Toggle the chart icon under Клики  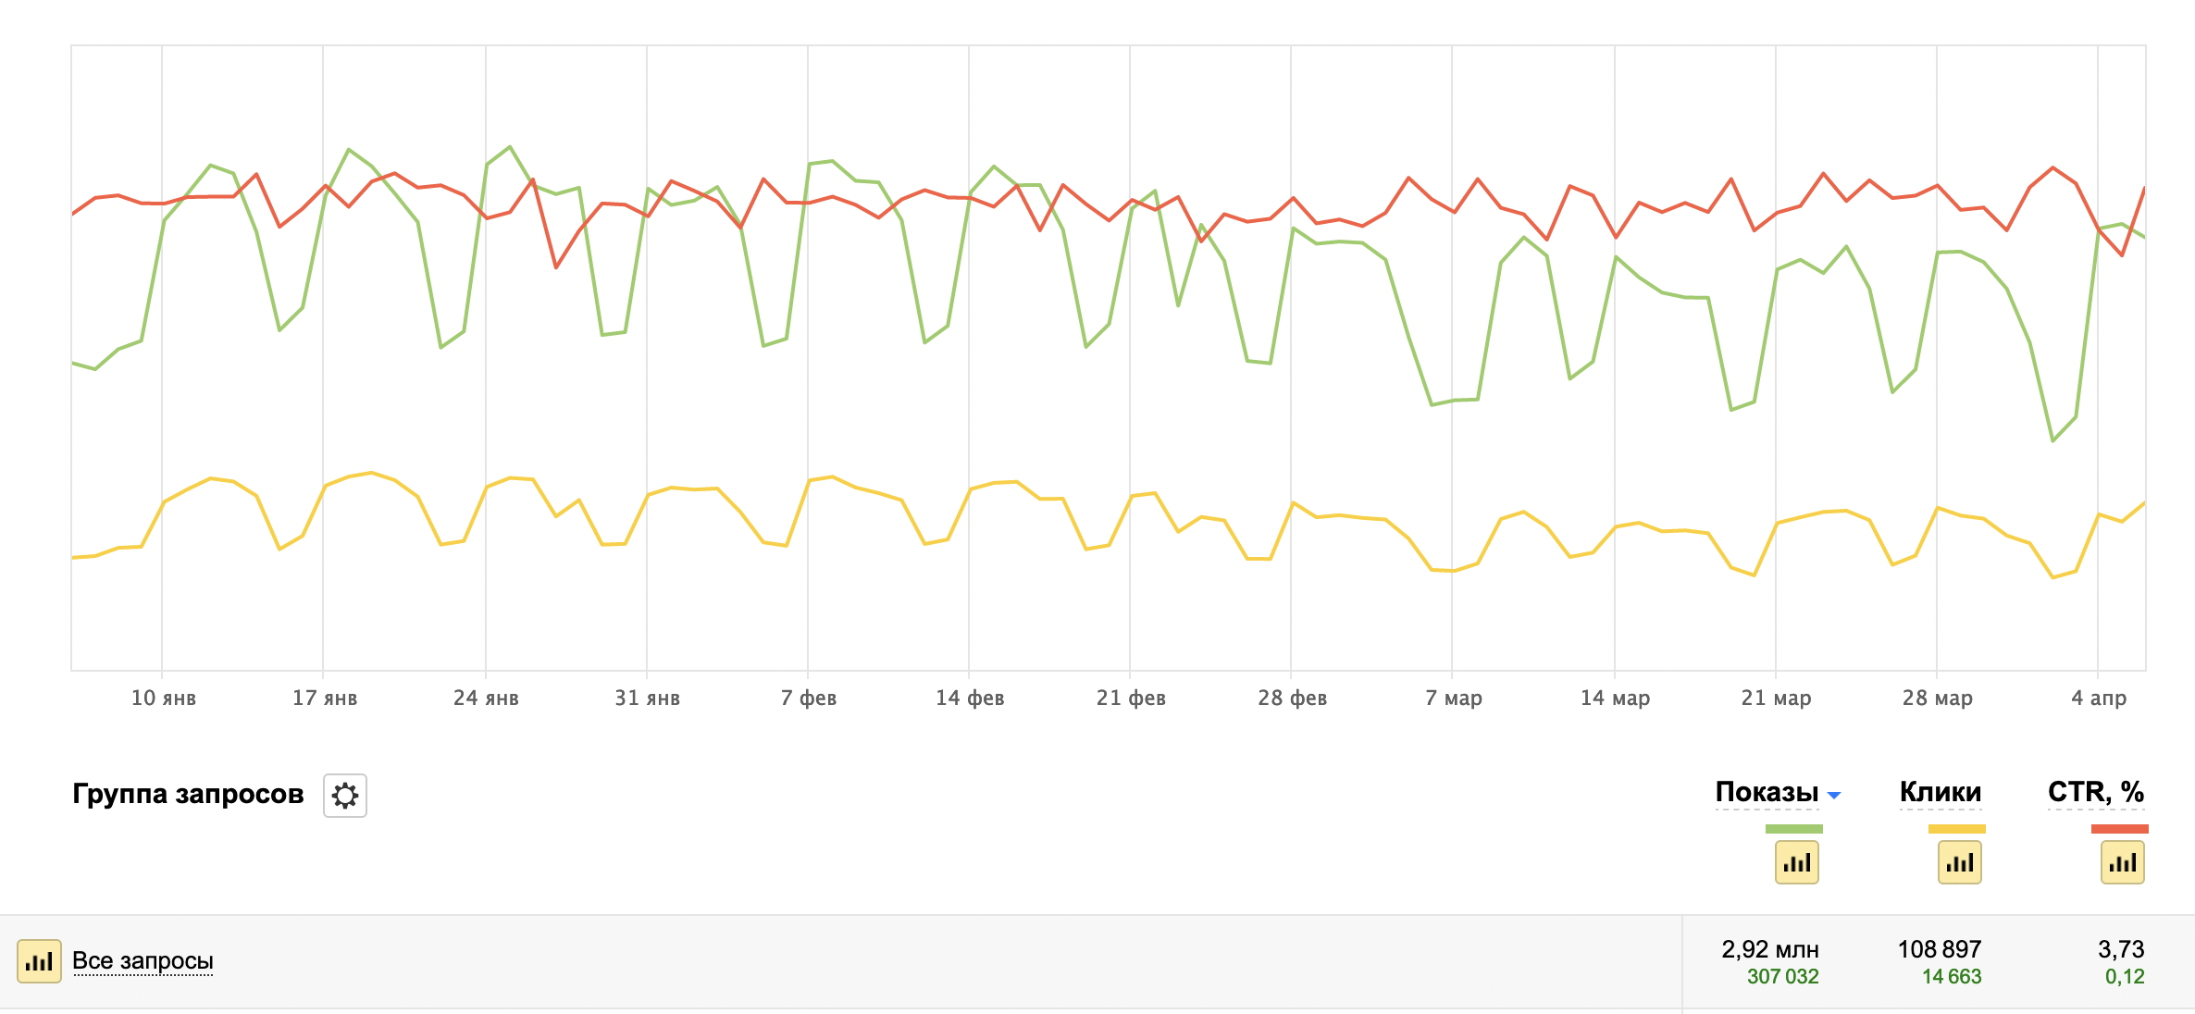pyautogui.click(x=1959, y=863)
